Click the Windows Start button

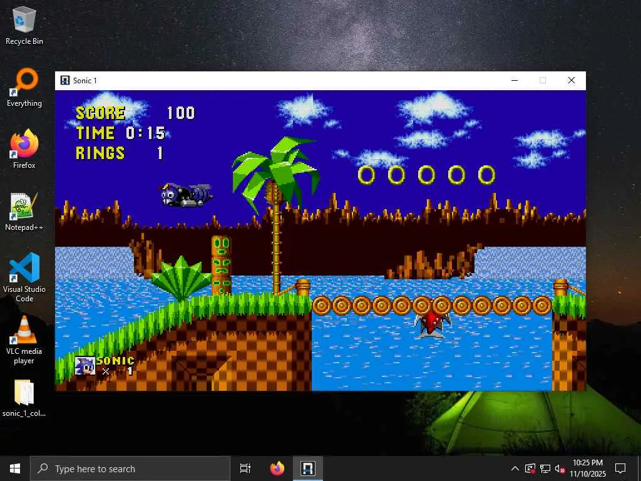tap(15, 468)
